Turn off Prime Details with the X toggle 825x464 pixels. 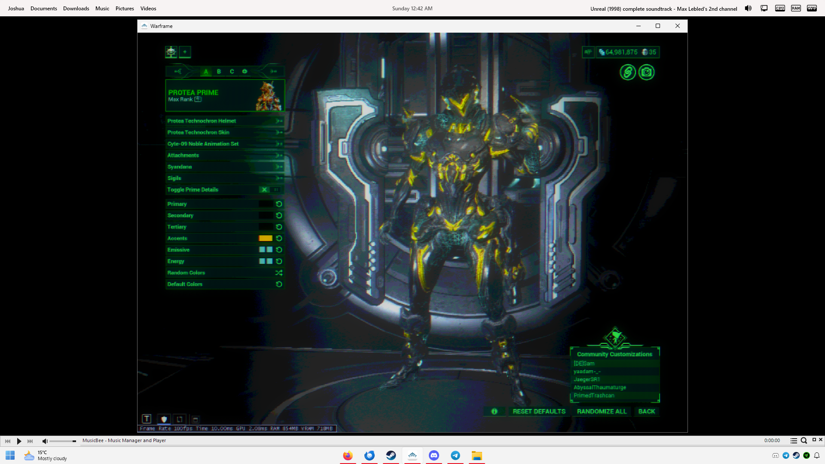point(264,189)
